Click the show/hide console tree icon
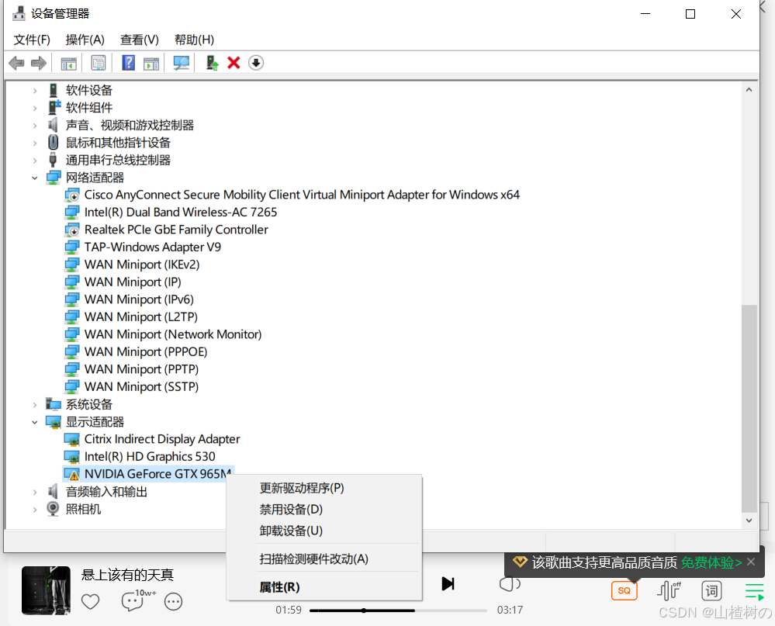 click(69, 64)
